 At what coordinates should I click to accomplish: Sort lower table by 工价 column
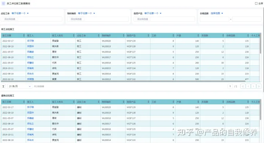tap(173, 102)
